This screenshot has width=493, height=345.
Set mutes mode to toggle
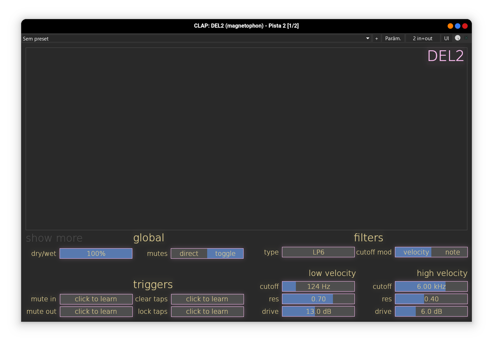[x=225, y=253]
